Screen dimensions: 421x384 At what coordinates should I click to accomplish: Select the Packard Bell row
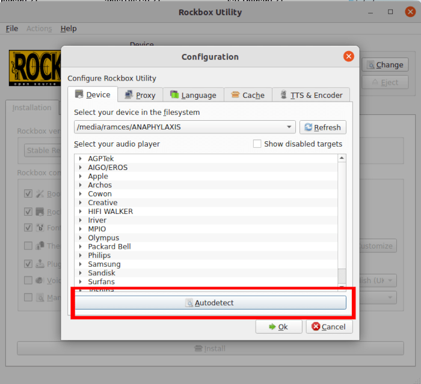[x=206, y=246]
